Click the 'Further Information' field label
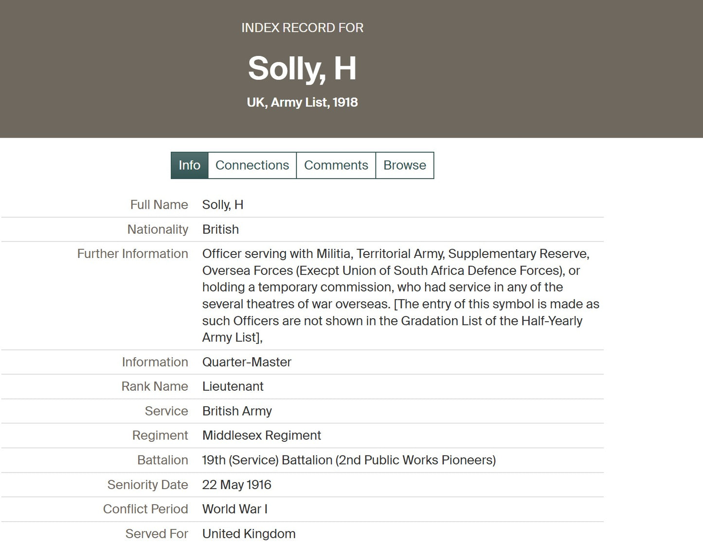703x545 pixels. click(132, 254)
